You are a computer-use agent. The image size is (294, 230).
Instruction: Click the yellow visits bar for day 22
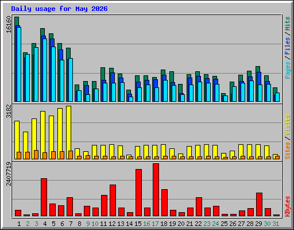pyautogui.click(x=198, y=152)
